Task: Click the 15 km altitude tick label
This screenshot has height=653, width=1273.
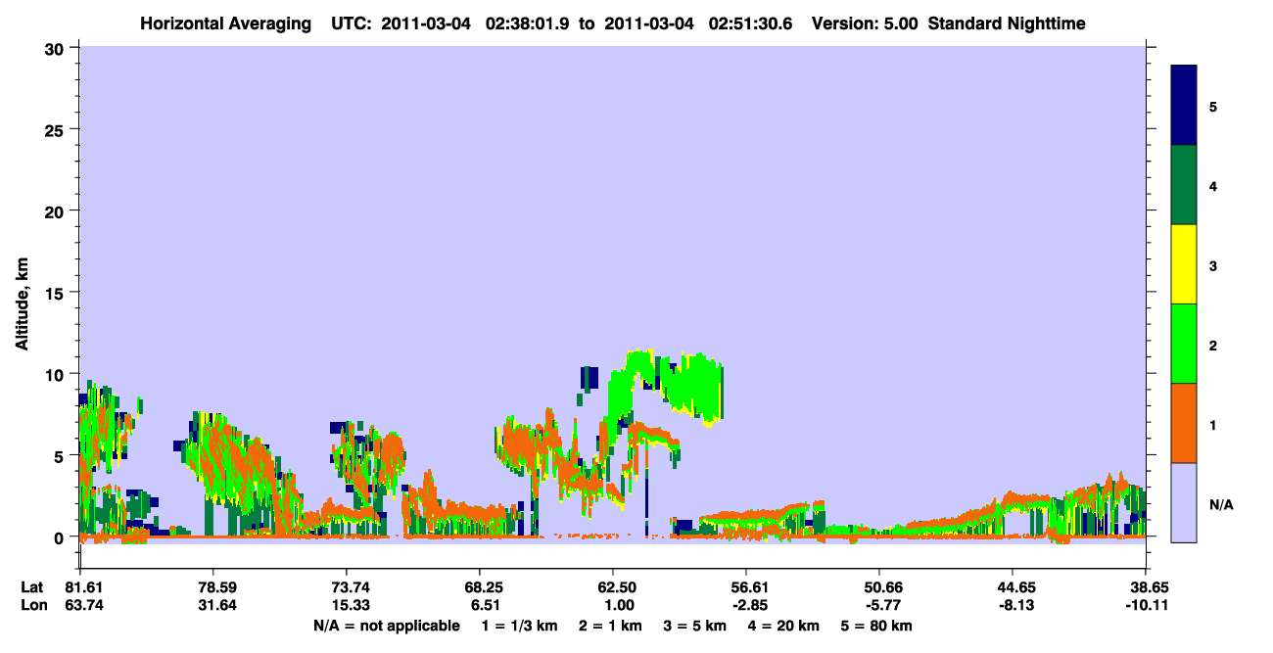Action: (57, 293)
